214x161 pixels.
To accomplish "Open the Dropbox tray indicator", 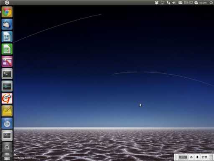I will [157, 3].
